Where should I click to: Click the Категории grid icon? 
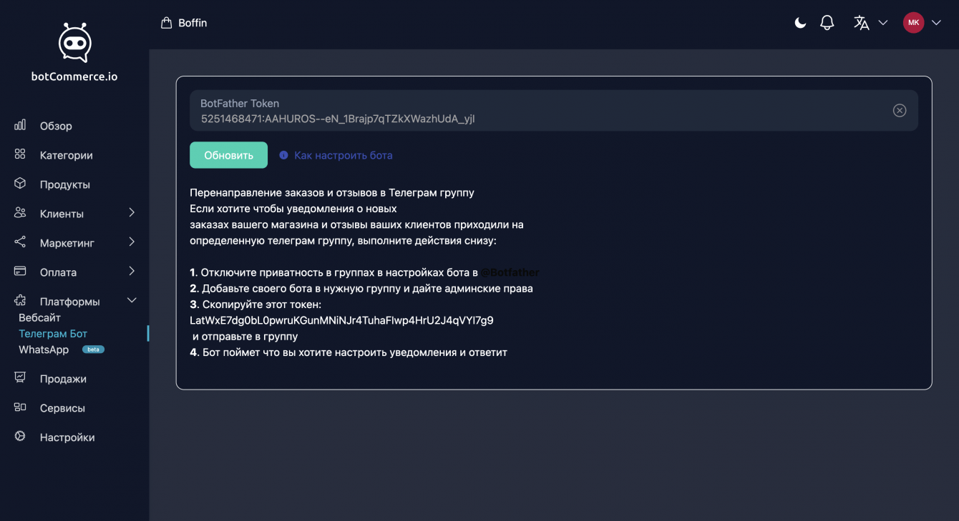[20, 154]
